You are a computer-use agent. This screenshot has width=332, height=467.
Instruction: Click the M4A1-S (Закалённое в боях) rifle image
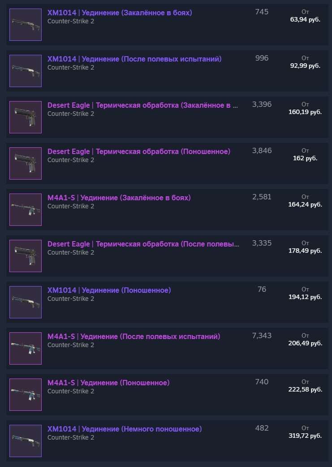pos(26,210)
